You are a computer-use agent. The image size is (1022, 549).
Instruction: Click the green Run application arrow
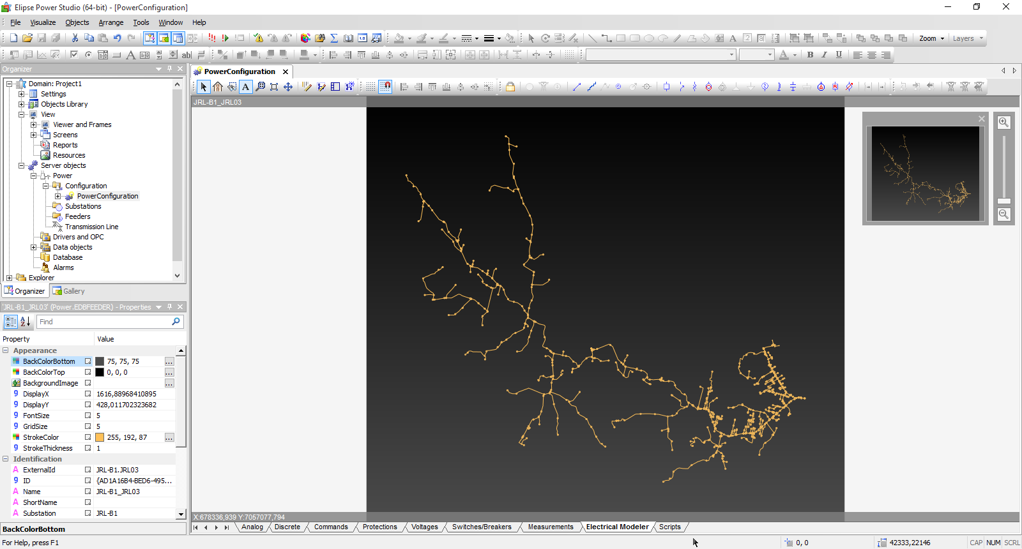pos(225,38)
